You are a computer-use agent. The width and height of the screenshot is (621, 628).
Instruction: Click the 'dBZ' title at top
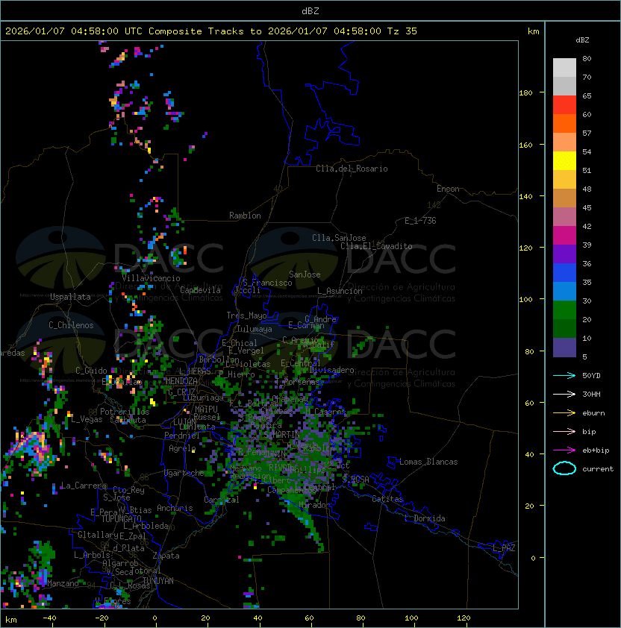click(310, 10)
